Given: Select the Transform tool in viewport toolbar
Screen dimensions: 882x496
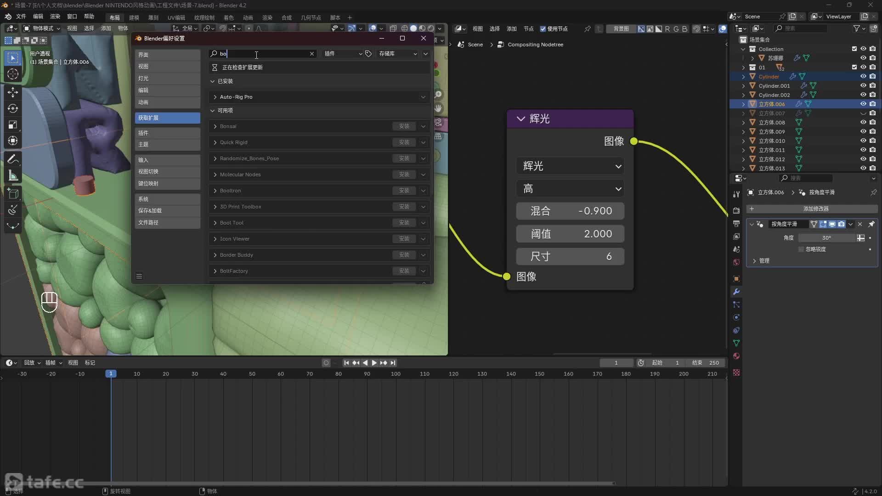Looking at the screenshot, I should (13, 141).
